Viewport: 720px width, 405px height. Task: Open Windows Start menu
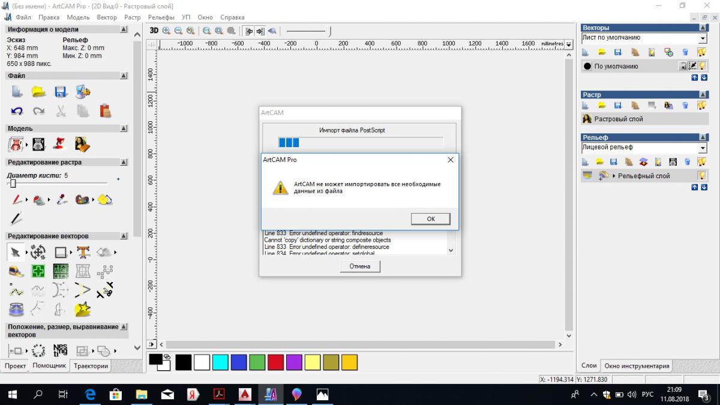point(12,394)
